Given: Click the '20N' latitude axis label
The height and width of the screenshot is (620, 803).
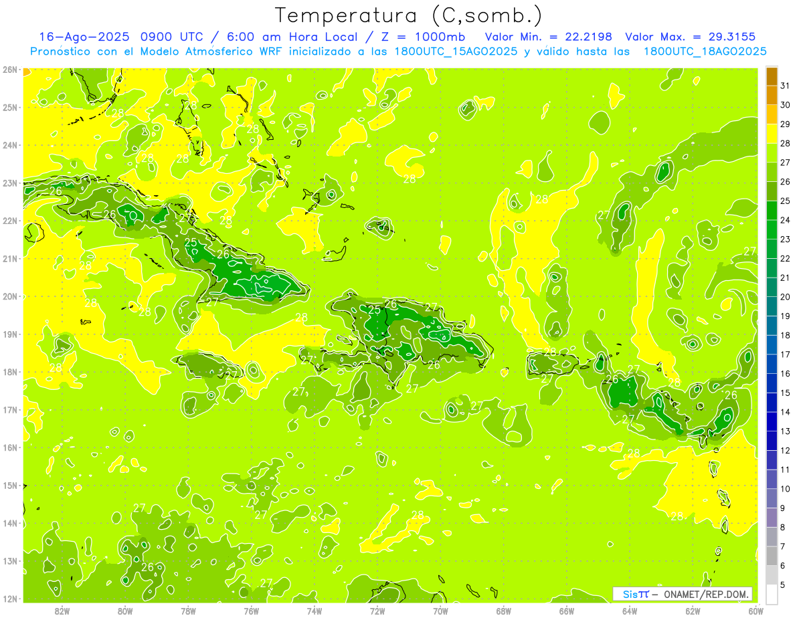Looking at the screenshot, I should [10, 296].
